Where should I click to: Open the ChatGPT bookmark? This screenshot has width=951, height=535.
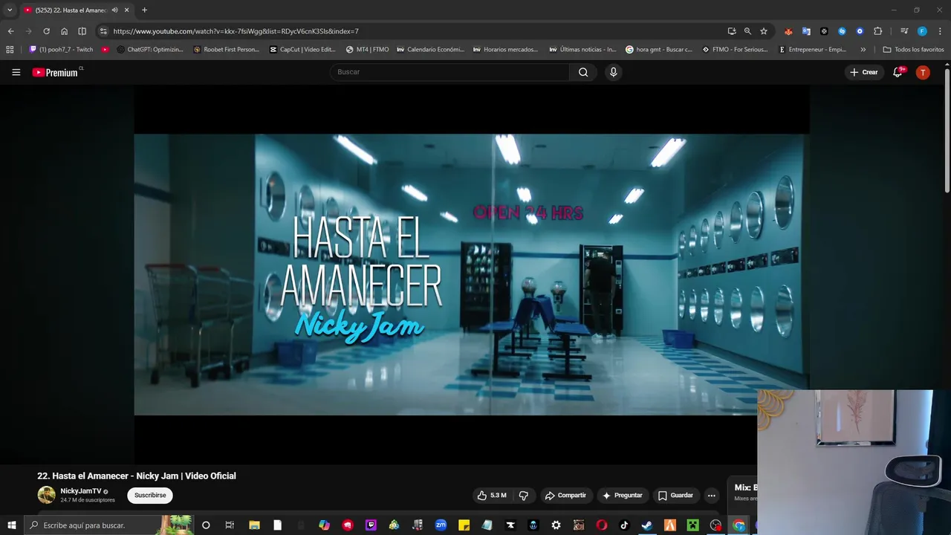point(150,50)
